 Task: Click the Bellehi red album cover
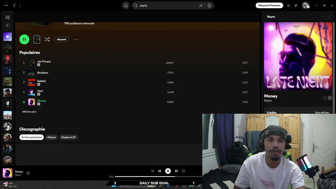31,82
